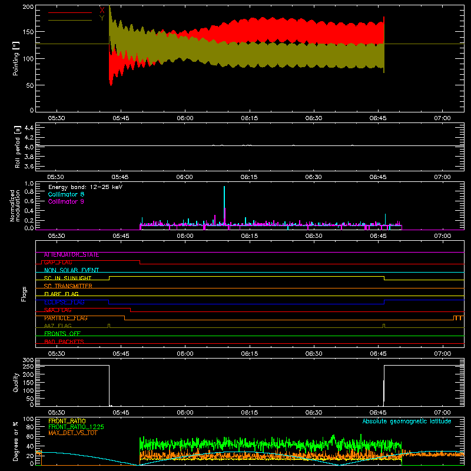Click the 200 tick value on Pointing axis

click(28, 7)
